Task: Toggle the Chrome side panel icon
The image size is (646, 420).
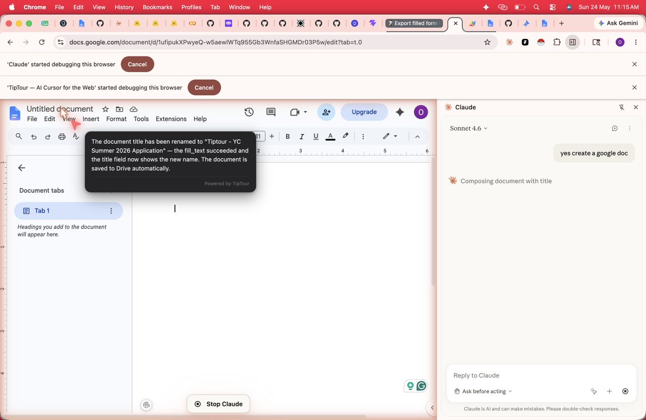Action: [573, 42]
